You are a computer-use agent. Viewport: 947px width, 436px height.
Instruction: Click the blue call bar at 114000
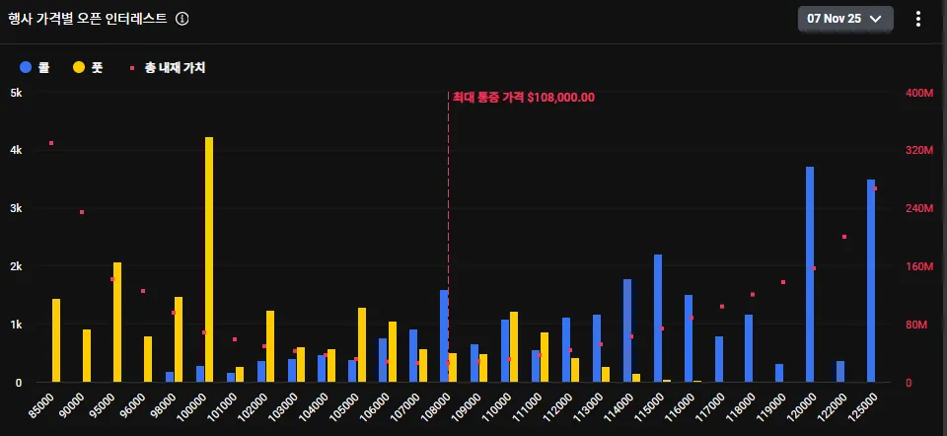coord(627,330)
